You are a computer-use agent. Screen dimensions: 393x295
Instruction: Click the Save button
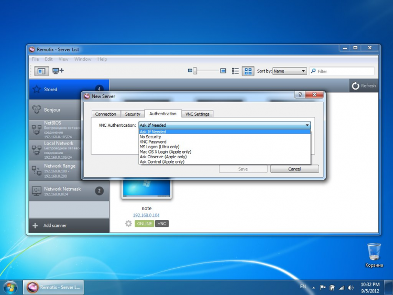coord(243,169)
